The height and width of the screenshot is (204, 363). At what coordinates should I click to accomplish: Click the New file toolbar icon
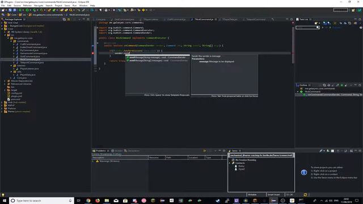(3, 10)
